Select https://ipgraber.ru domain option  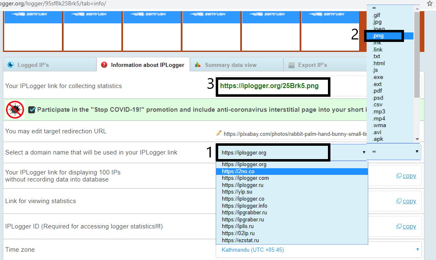[x=292, y=219]
